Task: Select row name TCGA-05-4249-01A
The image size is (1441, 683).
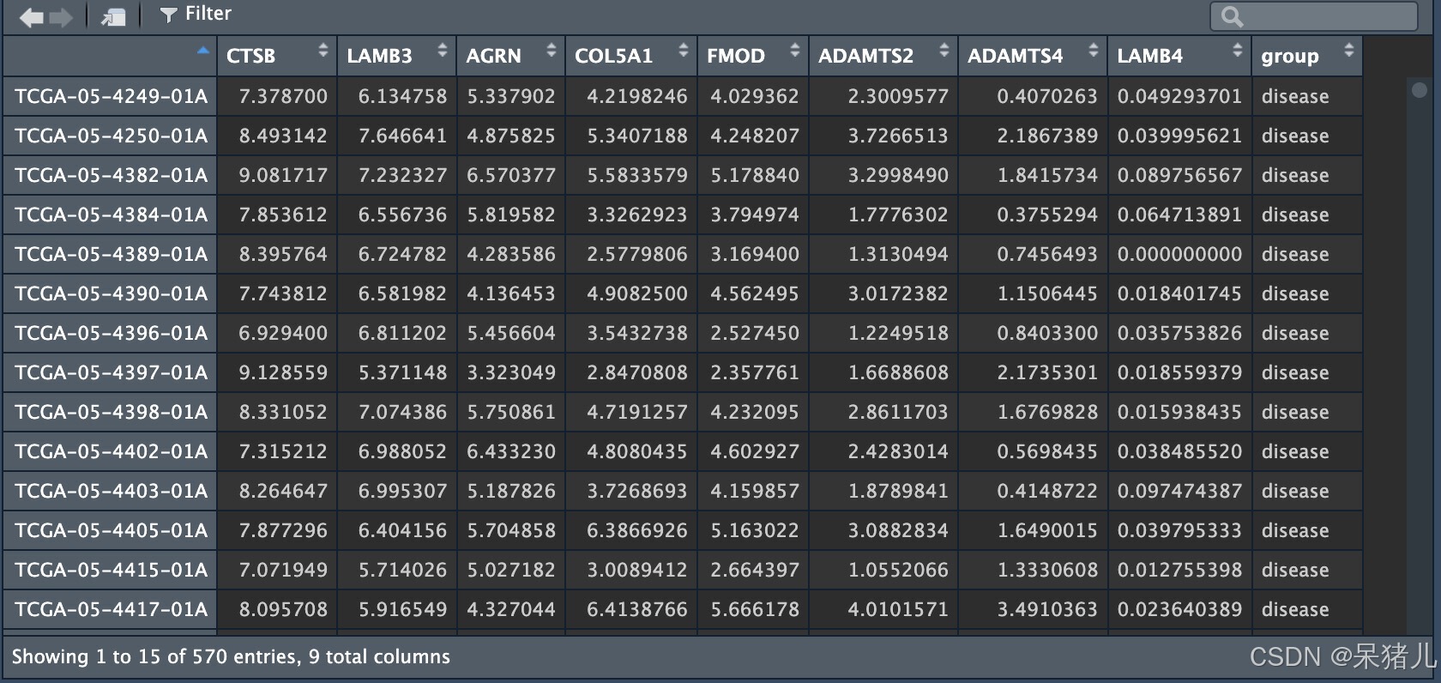Action: pyautogui.click(x=111, y=96)
